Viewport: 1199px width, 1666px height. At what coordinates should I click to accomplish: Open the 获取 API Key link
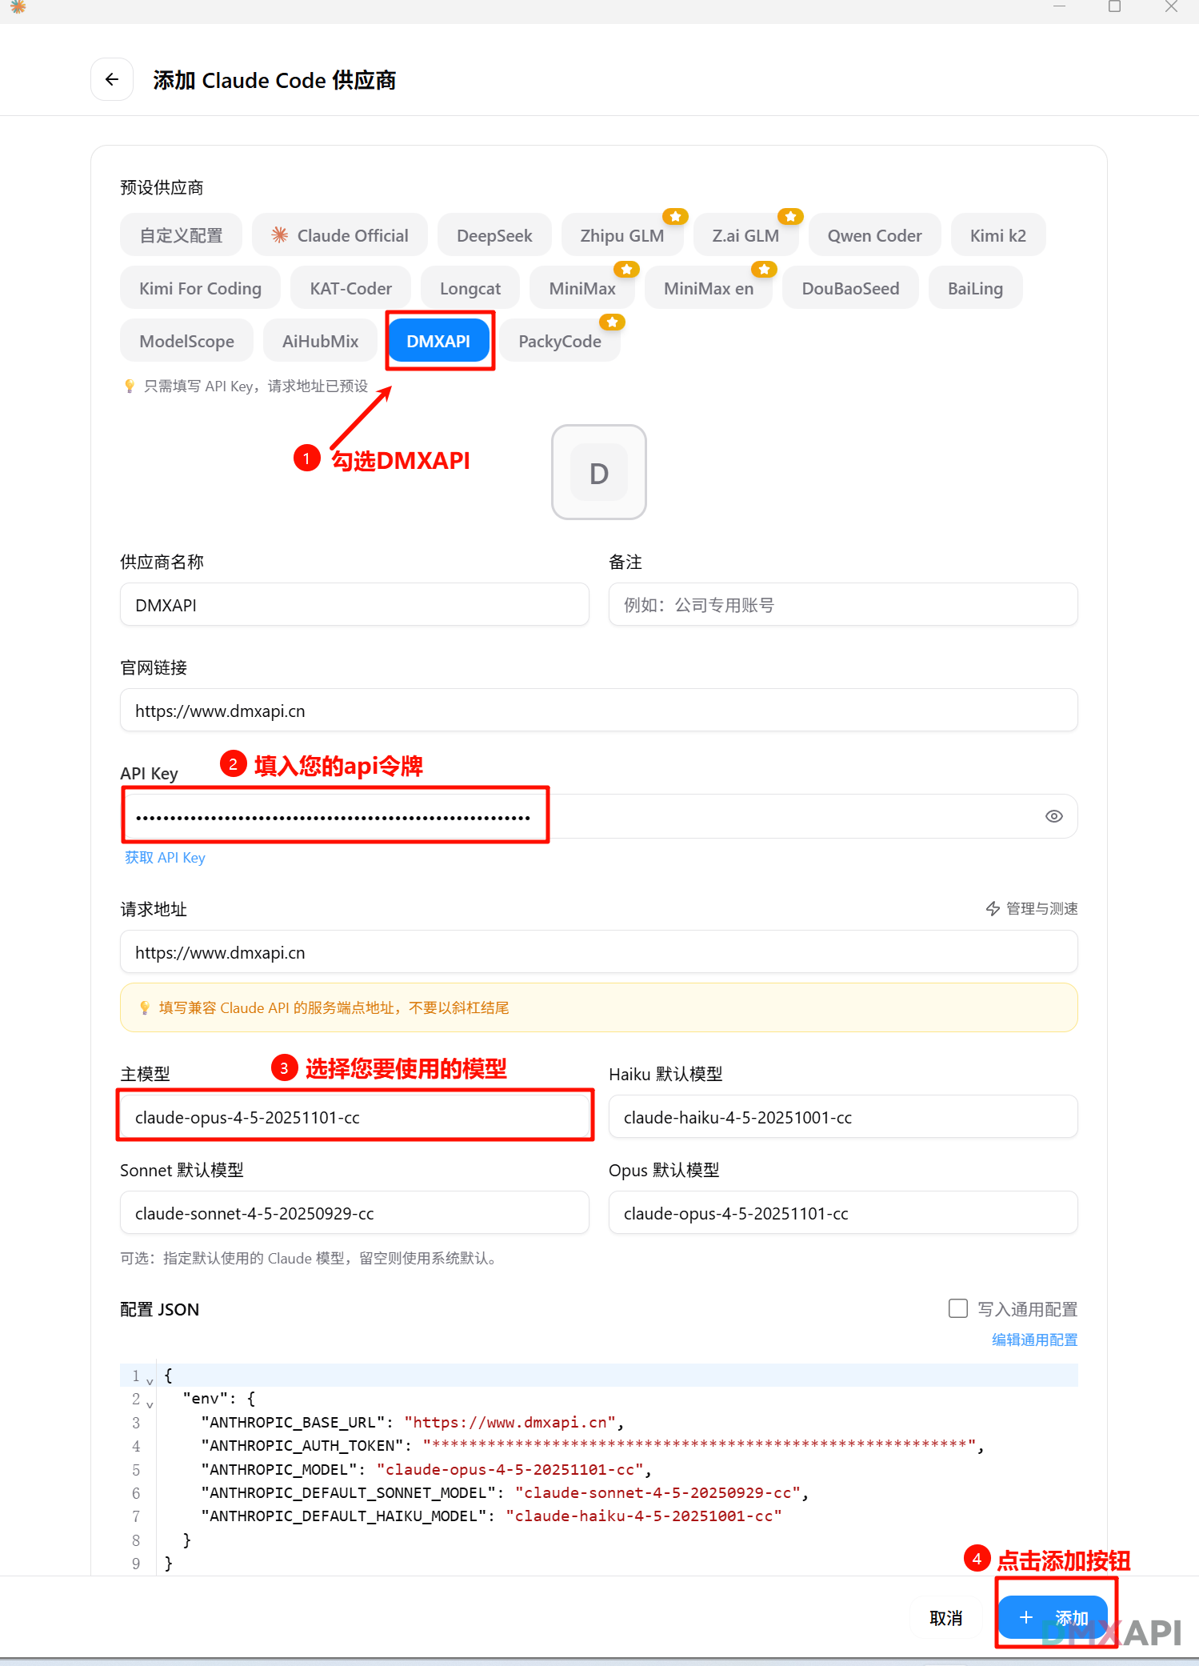[x=165, y=858]
